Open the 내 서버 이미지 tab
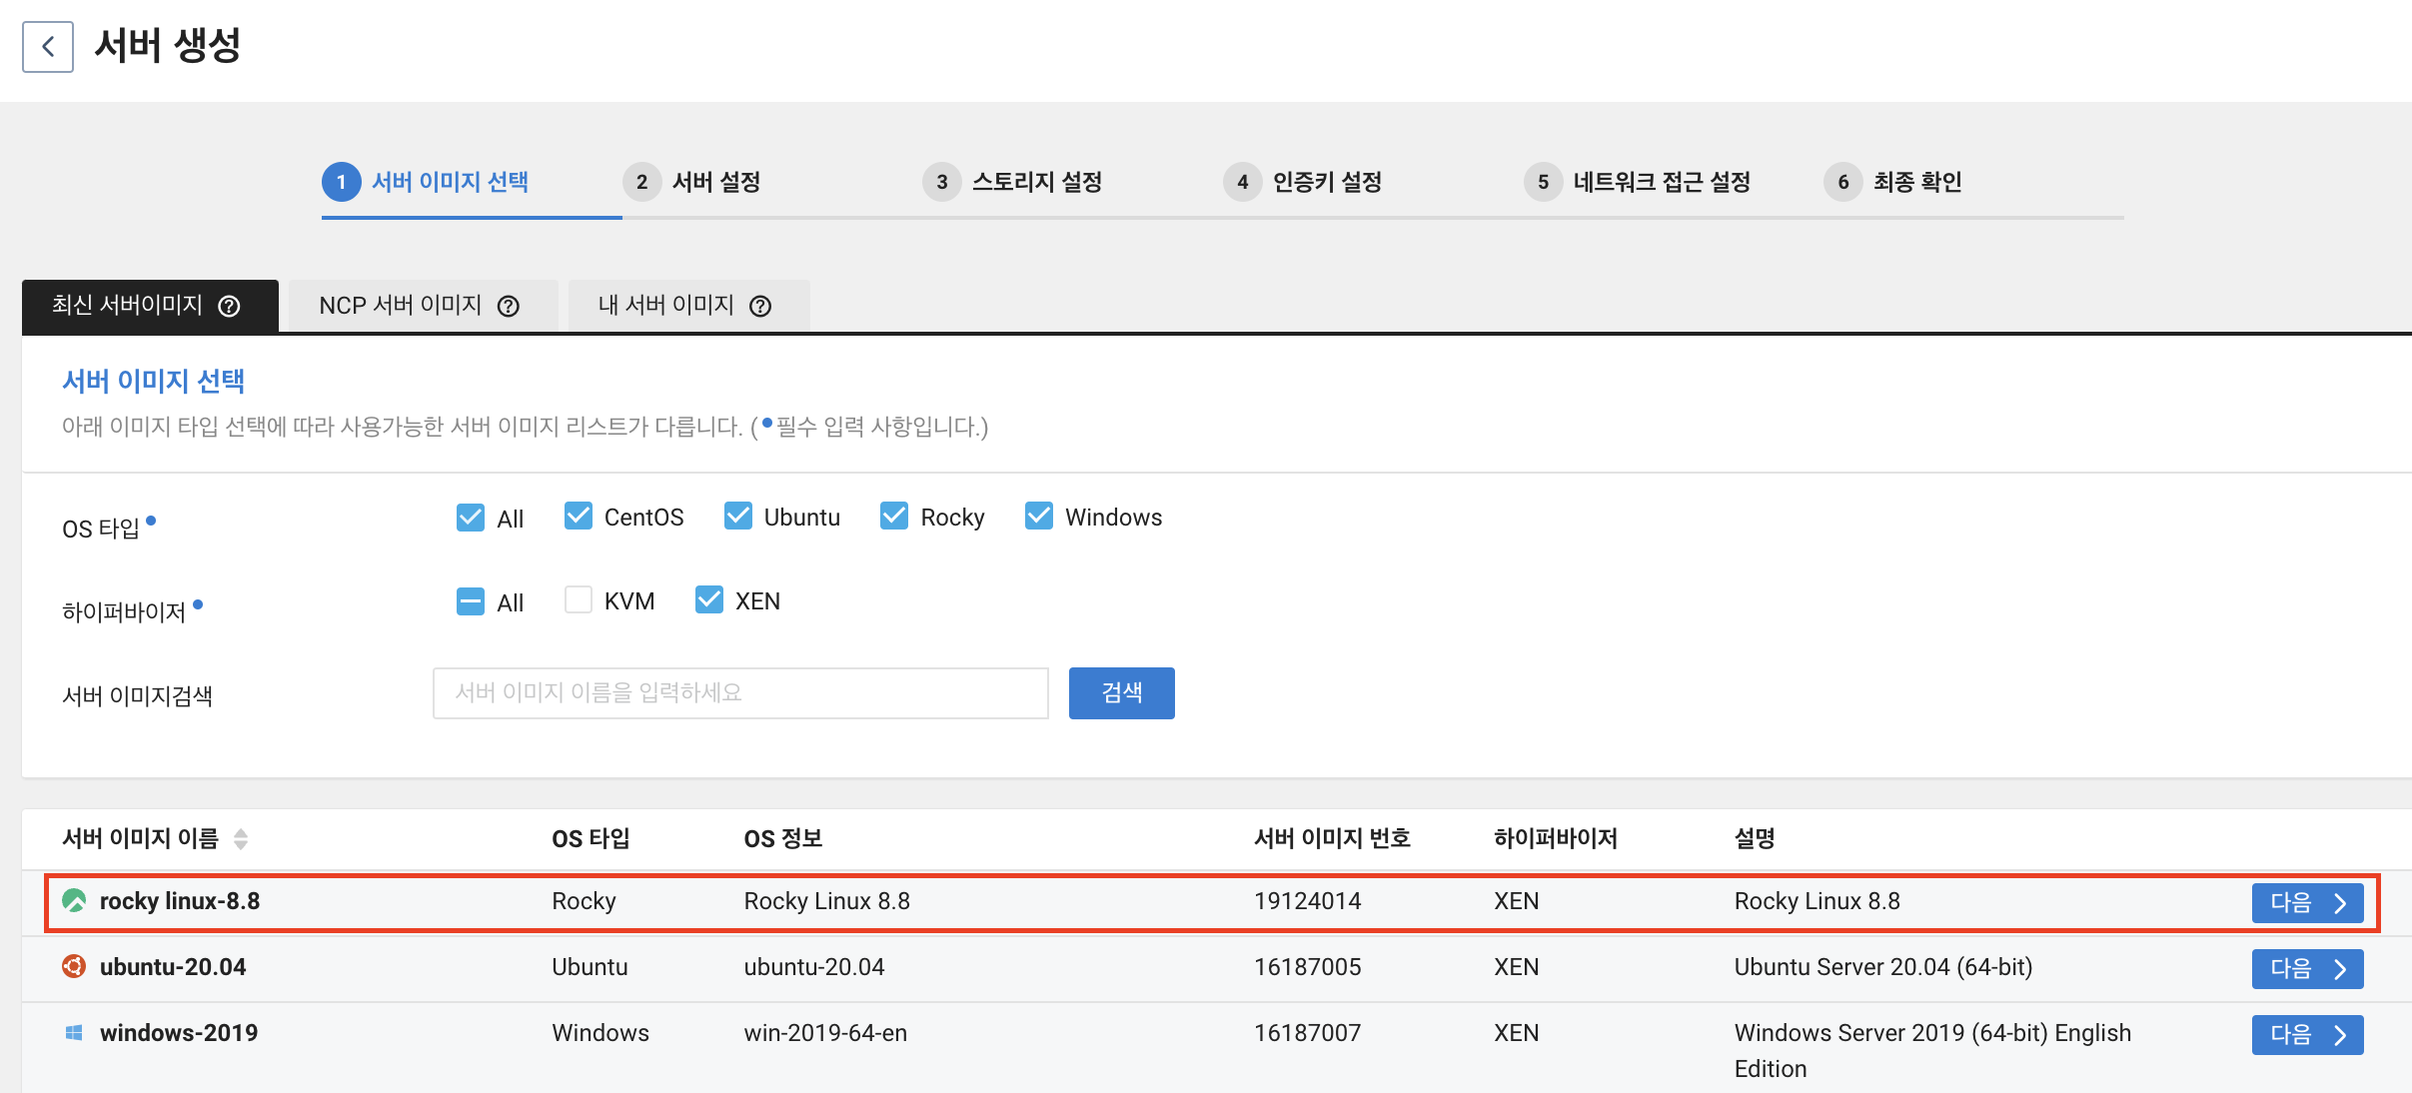 click(665, 306)
